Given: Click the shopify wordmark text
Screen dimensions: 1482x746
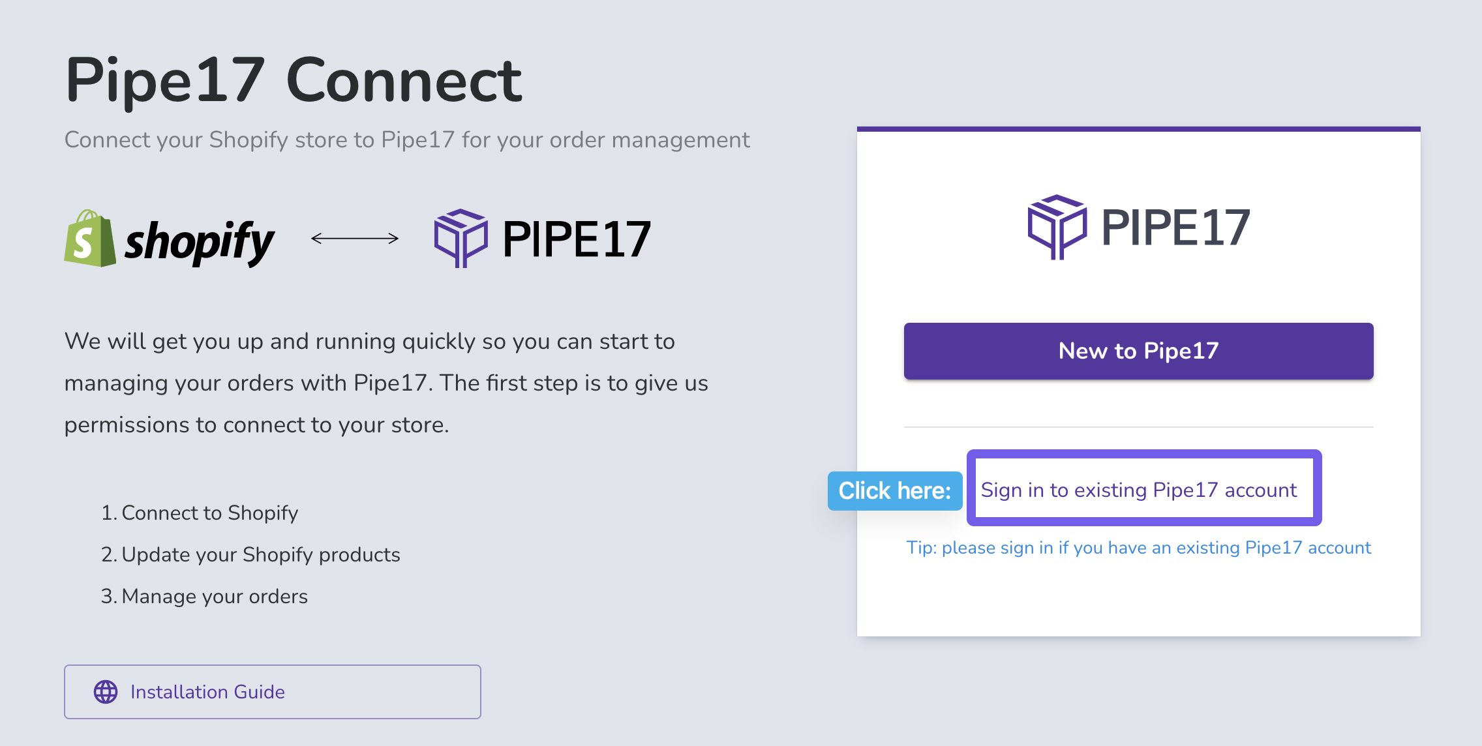Looking at the screenshot, I should 199,243.
